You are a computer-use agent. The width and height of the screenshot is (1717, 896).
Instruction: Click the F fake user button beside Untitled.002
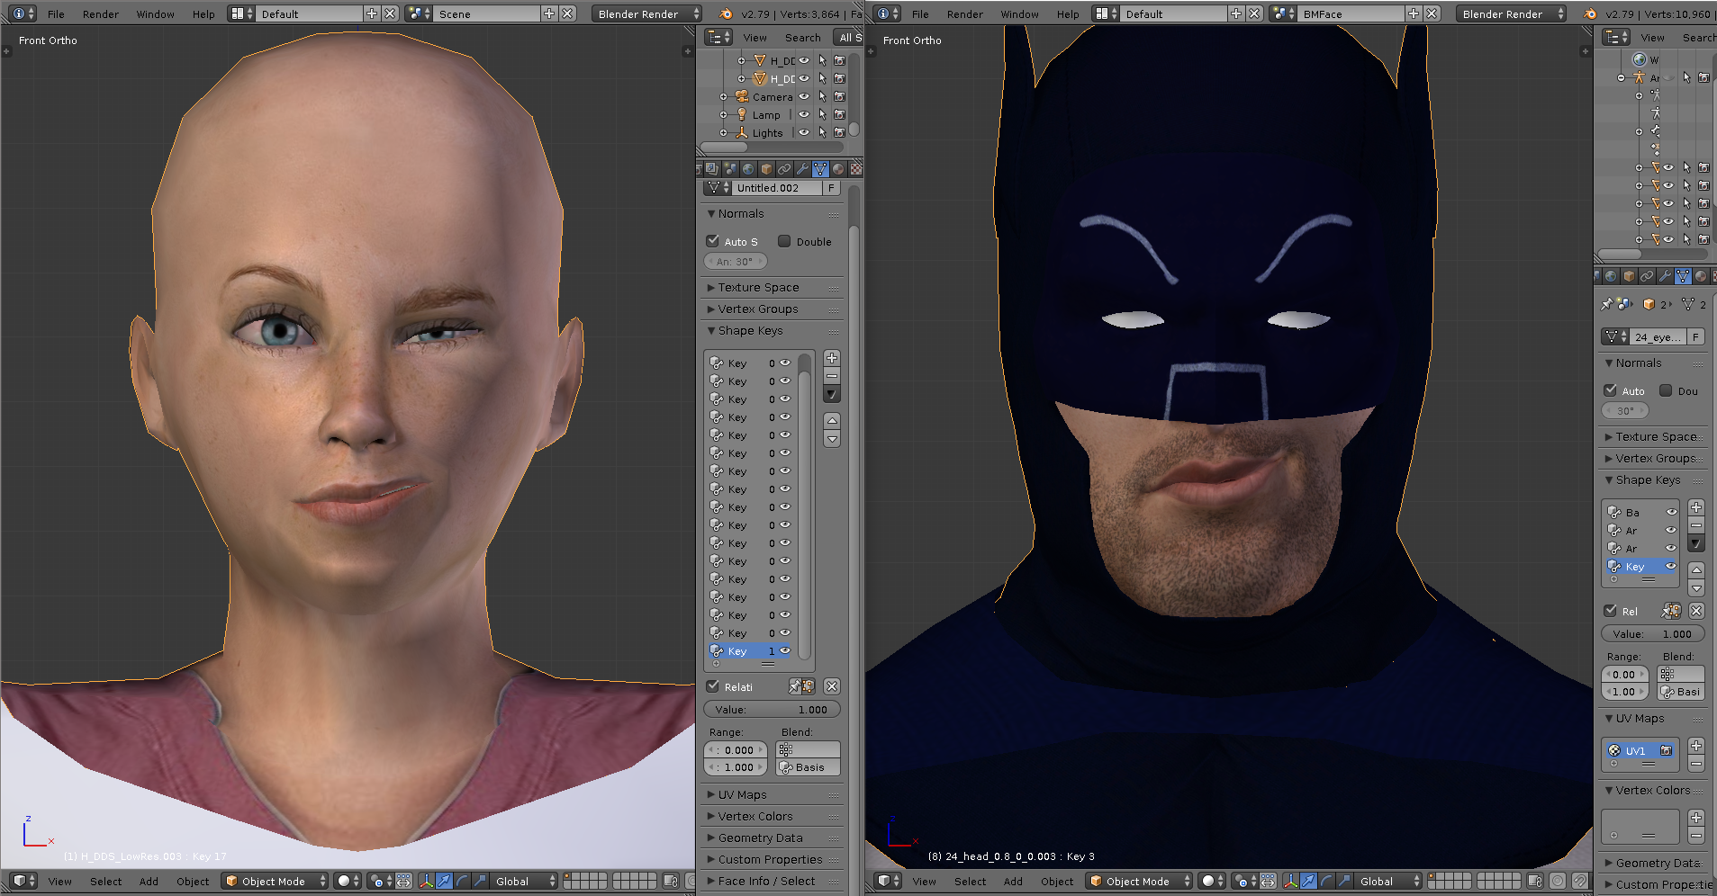click(831, 187)
